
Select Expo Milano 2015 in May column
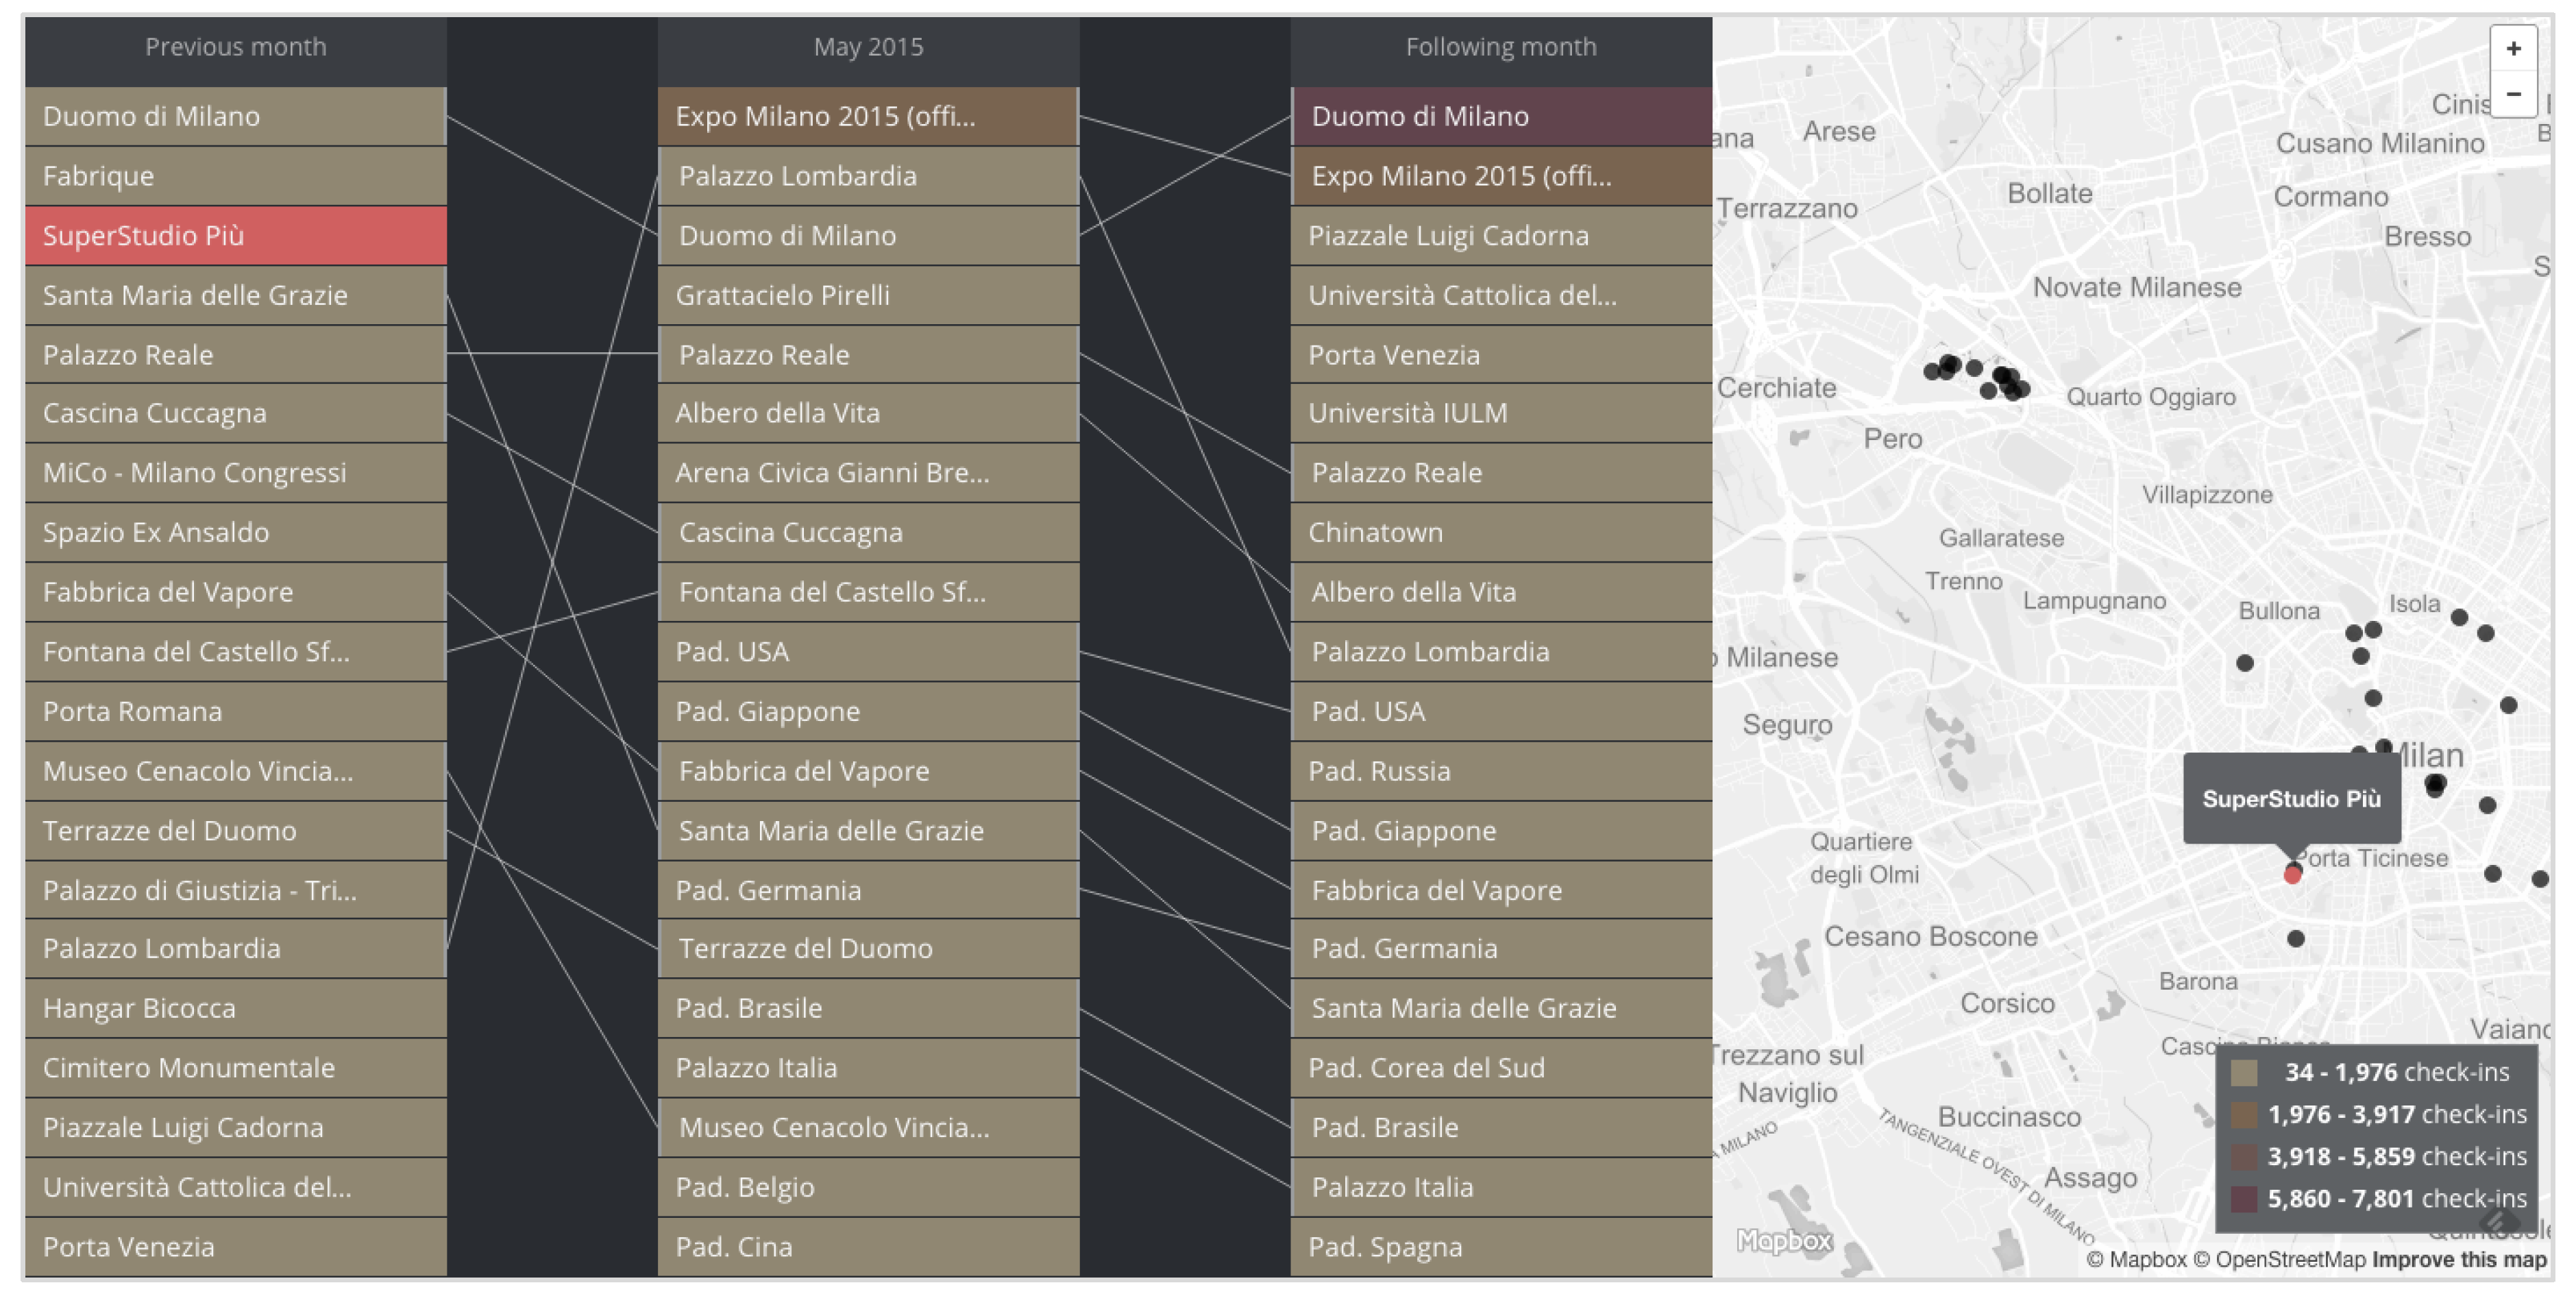tap(867, 116)
